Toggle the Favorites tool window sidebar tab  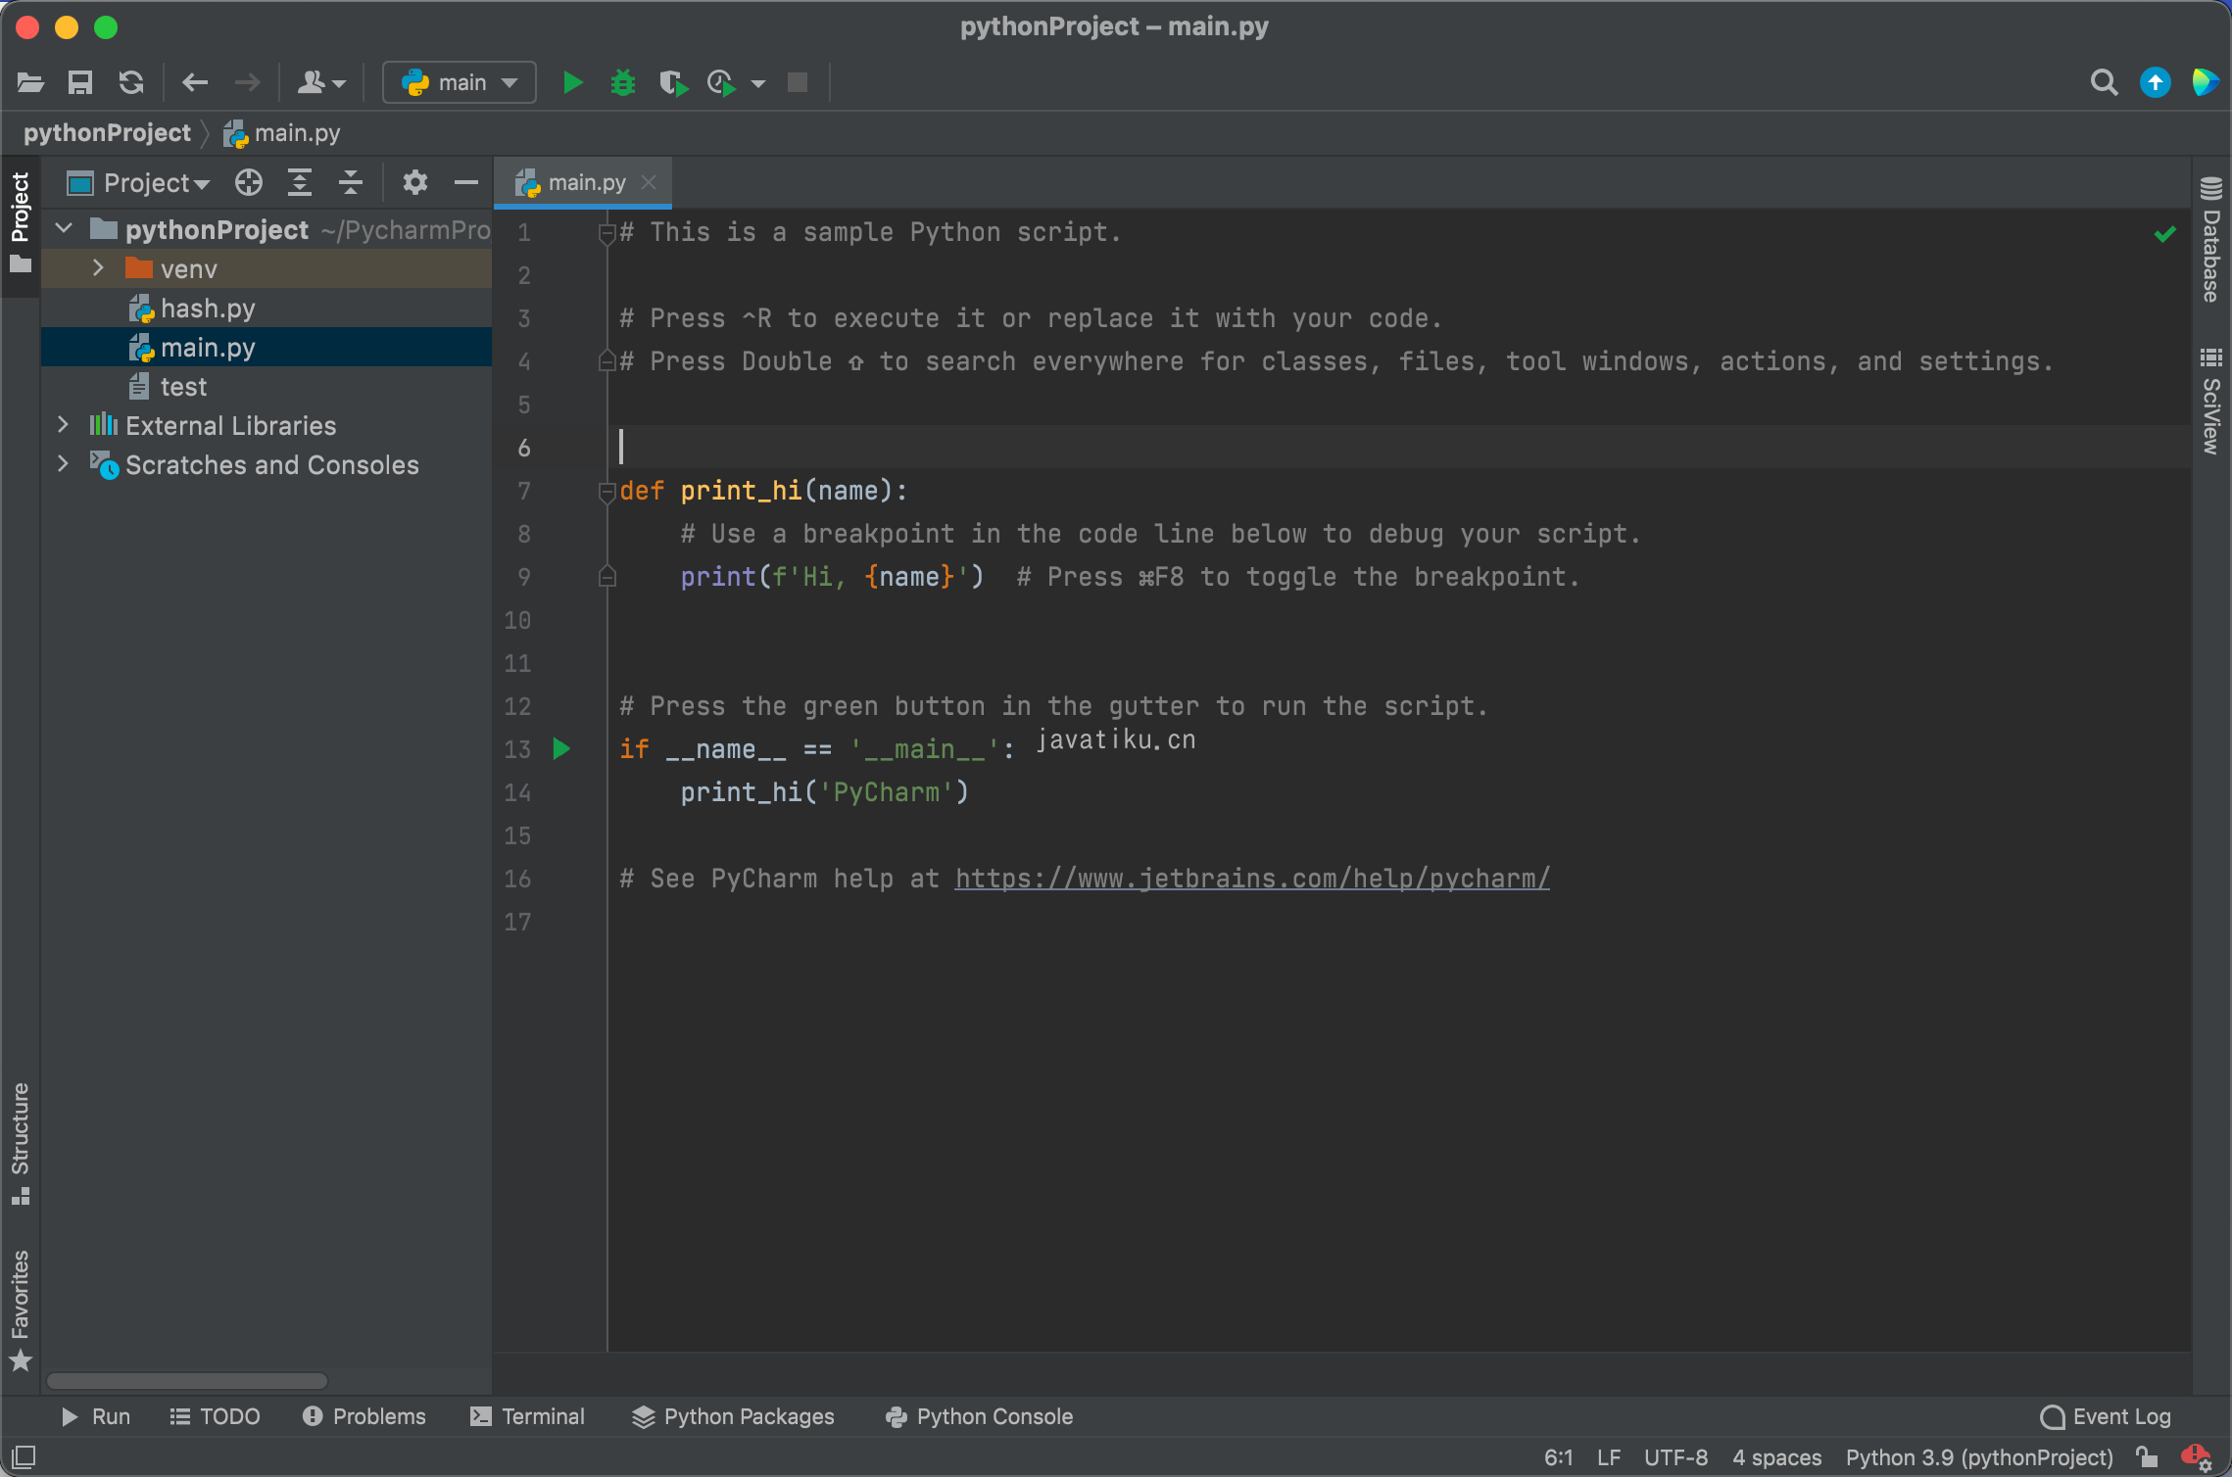(x=20, y=1310)
